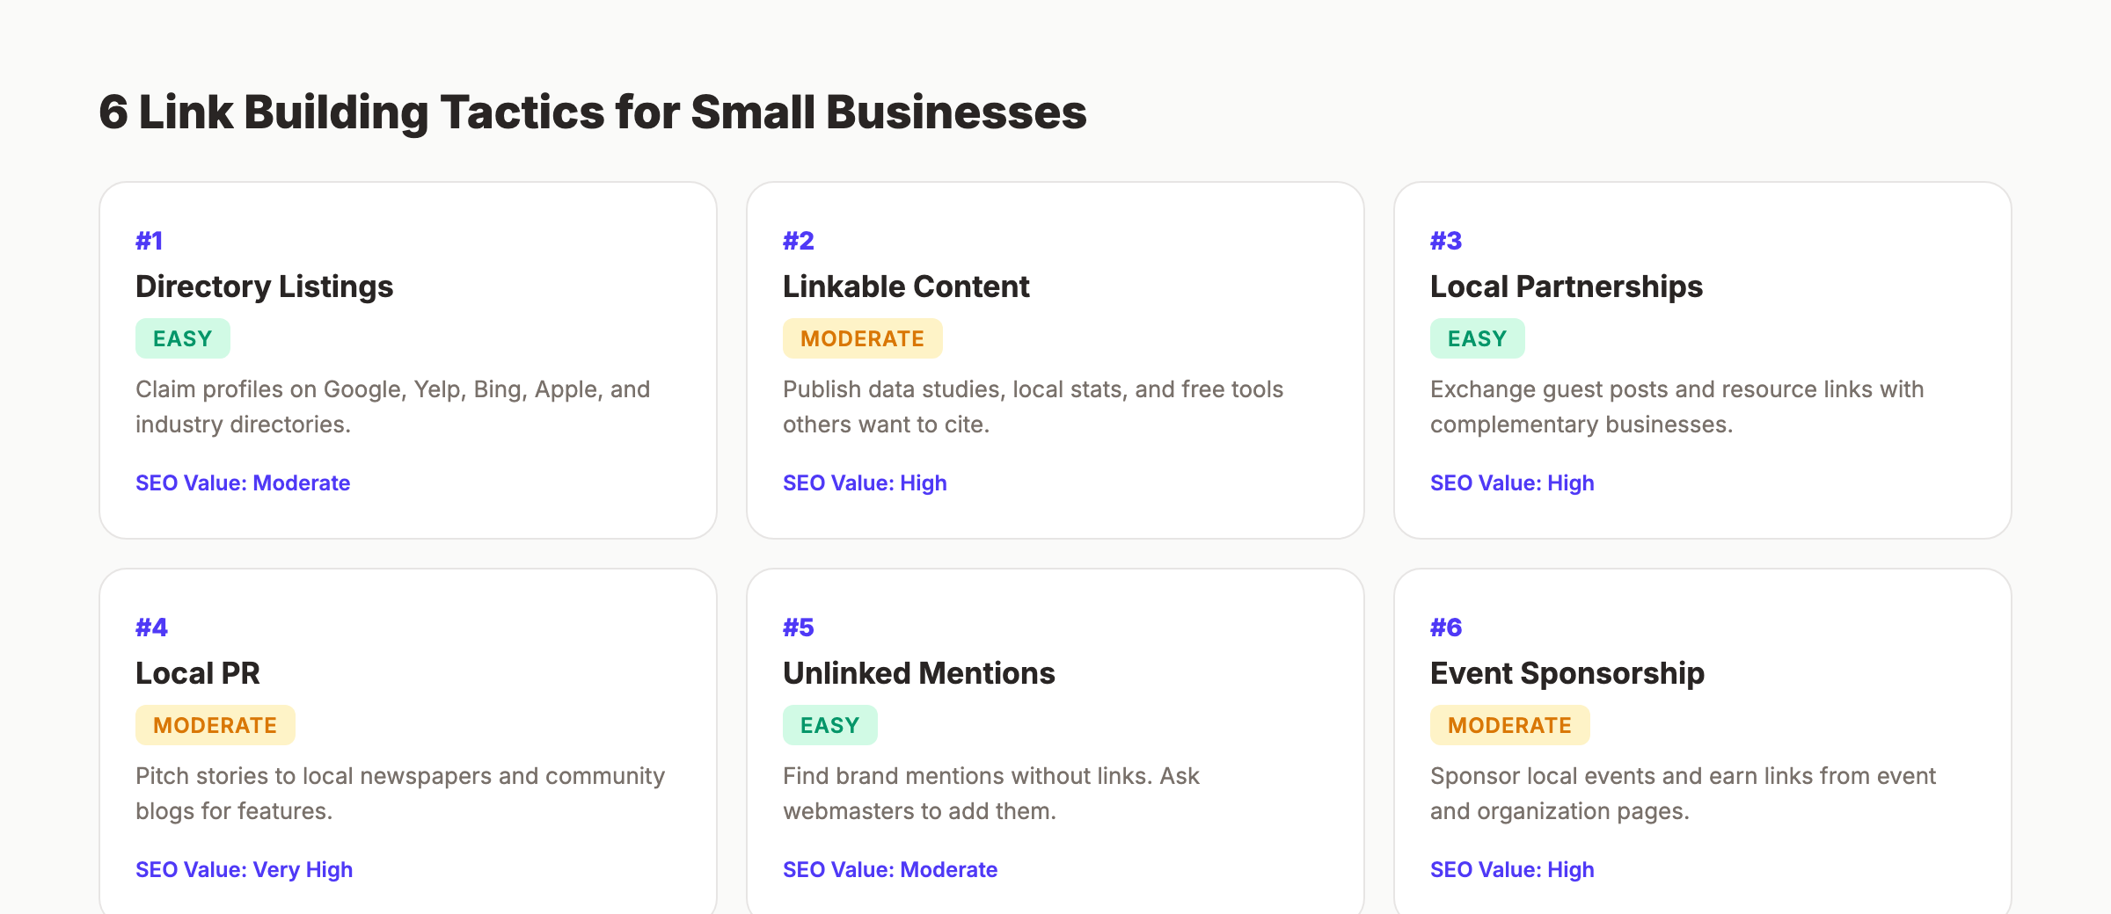Select the Local Partnerships heading
This screenshot has width=2111, height=914.
[x=1566, y=286]
